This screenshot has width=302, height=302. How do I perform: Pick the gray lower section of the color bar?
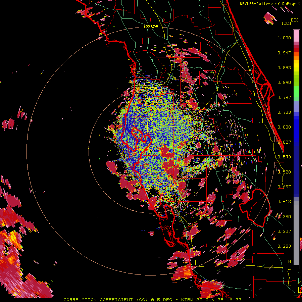296,233
